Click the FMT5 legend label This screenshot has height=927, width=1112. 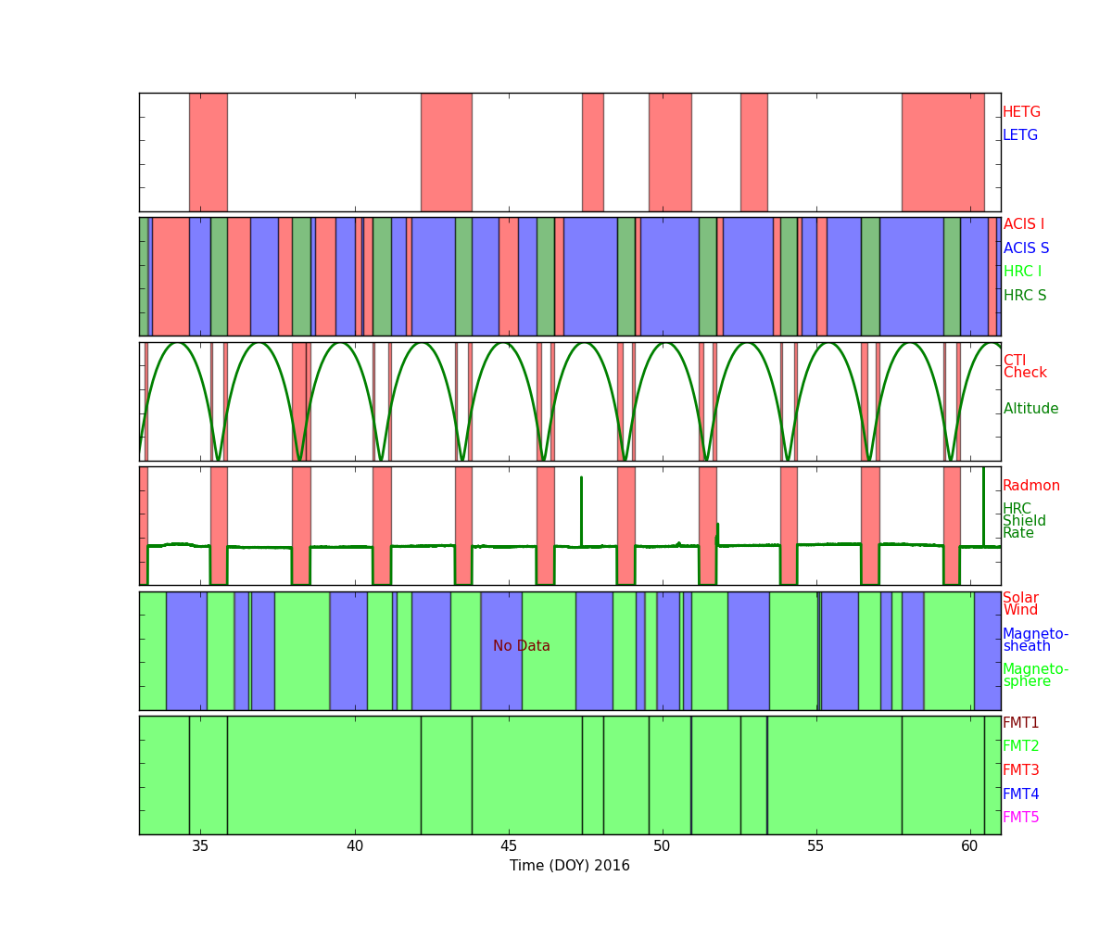[x=1021, y=818]
